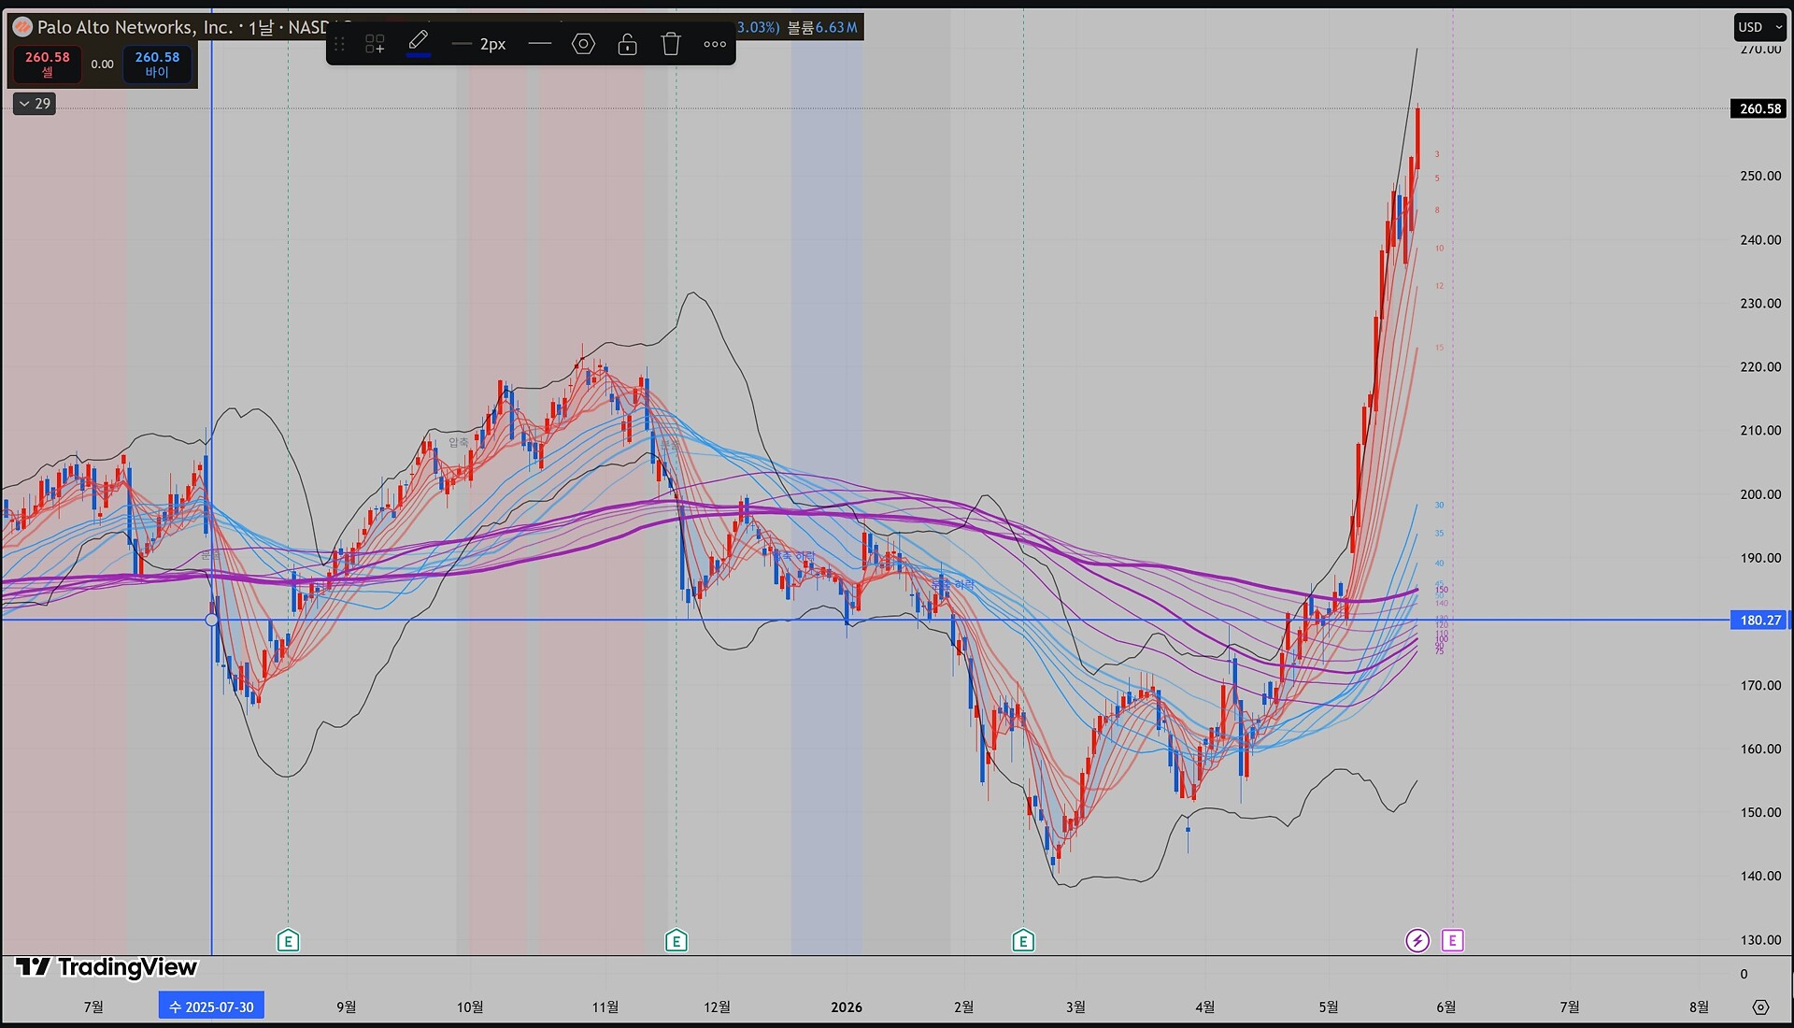The width and height of the screenshot is (1794, 1028).
Task: Click the TradingView logo
Action: click(x=107, y=967)
